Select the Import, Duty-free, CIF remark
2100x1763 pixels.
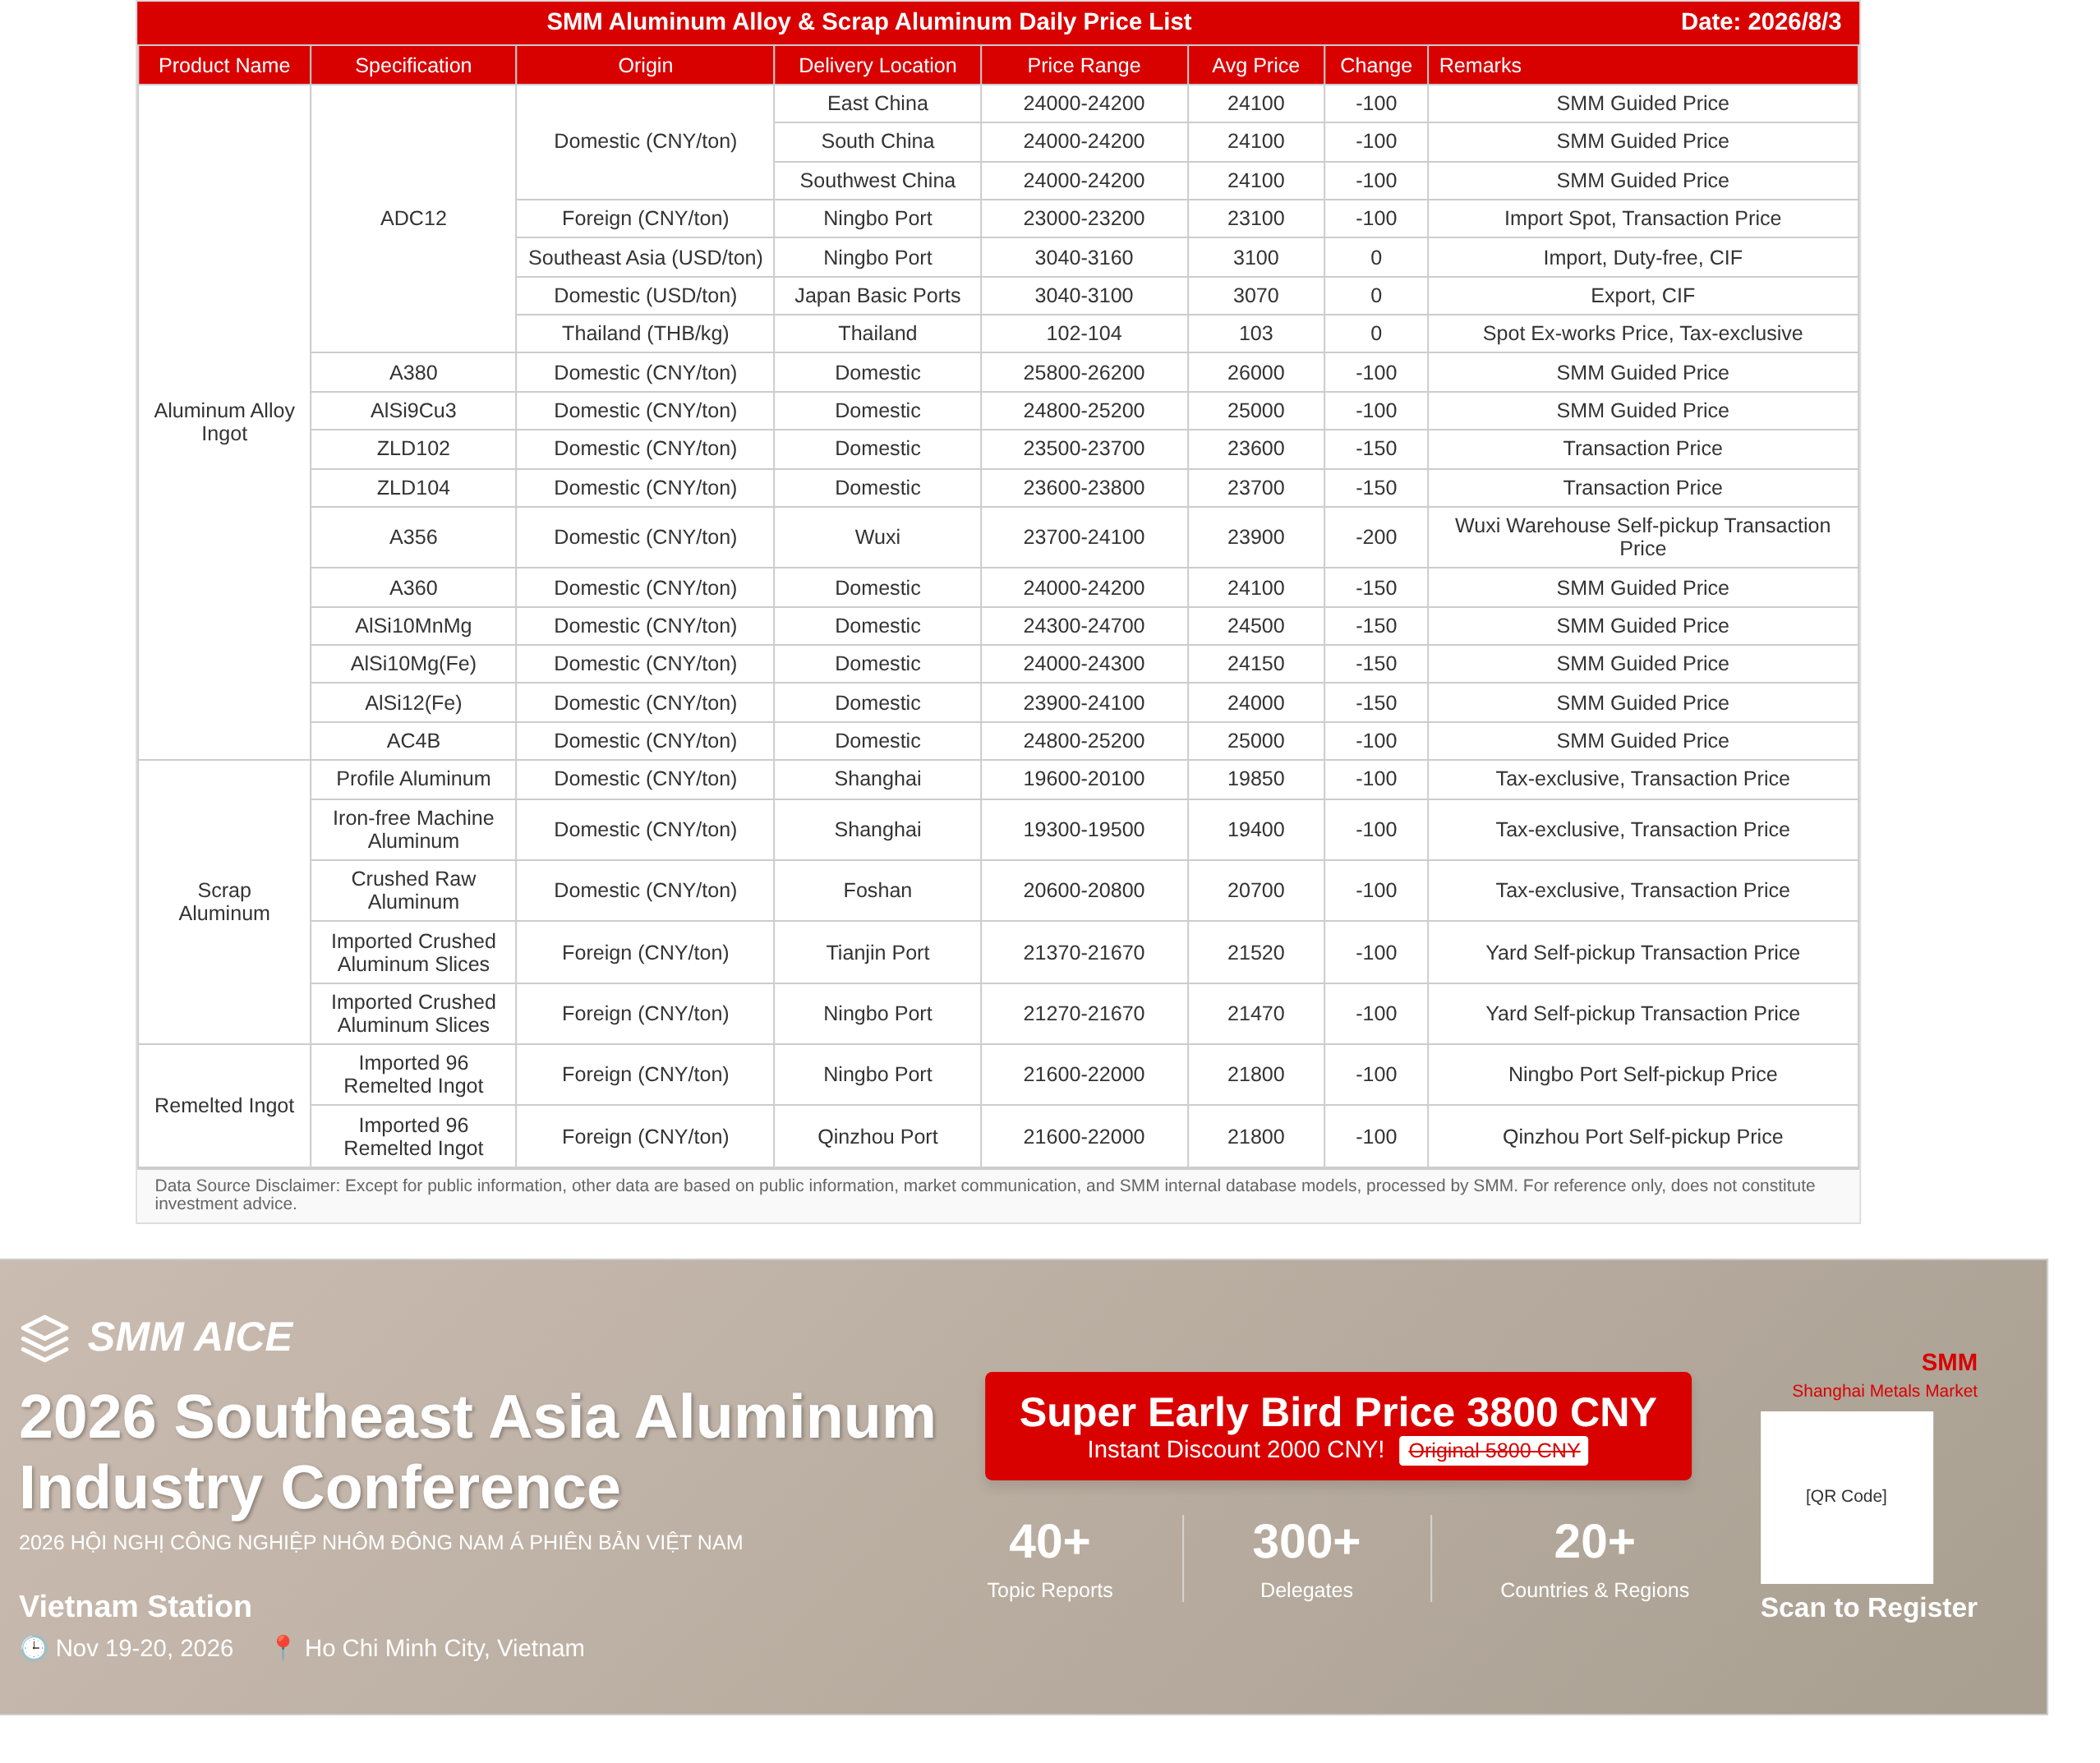tap(1643, 258)
